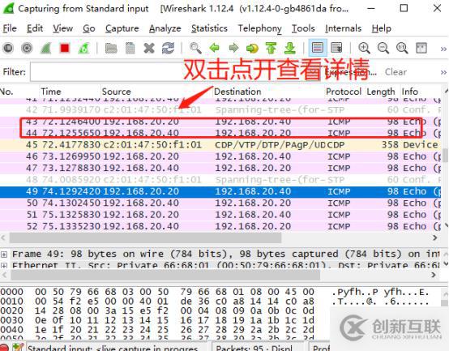Go forward in packet history arrow
Screen dimensions: 449x351
233,48
